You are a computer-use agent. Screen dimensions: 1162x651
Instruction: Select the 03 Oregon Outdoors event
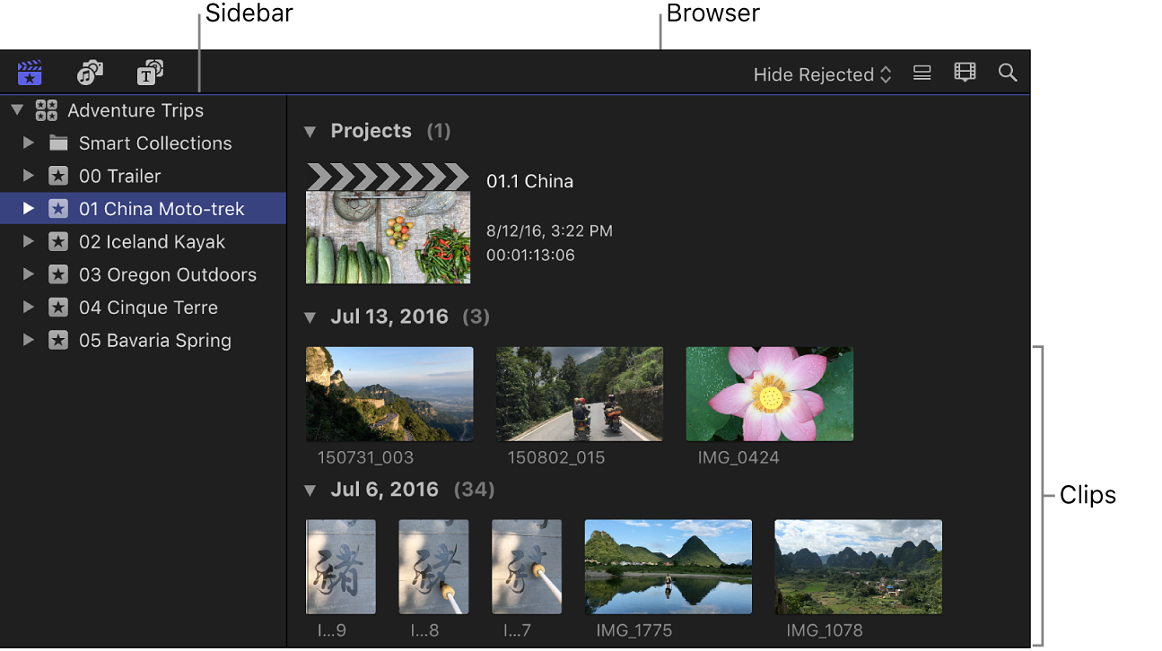(x=168, y=274)
